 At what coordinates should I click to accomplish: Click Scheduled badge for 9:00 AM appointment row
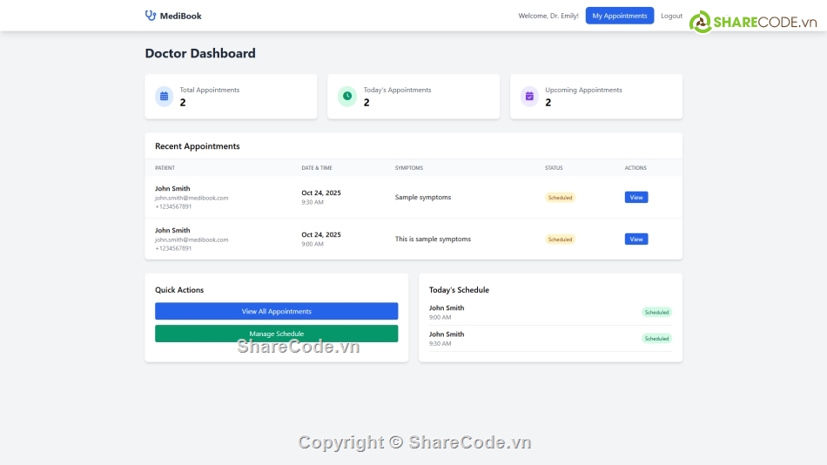tap(560, 239)
